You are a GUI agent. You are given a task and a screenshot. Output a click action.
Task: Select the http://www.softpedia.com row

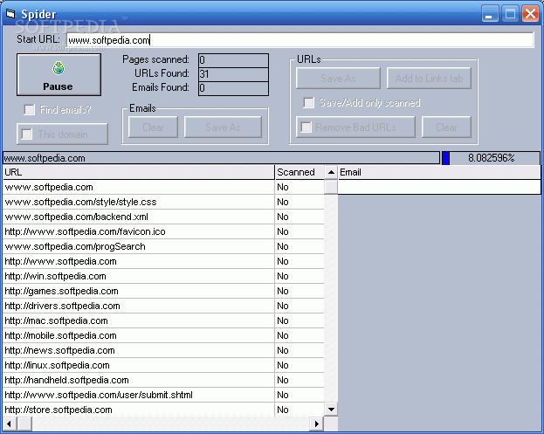[163, 261]
